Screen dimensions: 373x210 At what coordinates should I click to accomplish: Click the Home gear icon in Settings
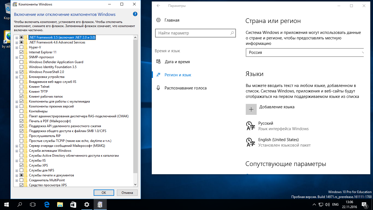coord(158,20)
